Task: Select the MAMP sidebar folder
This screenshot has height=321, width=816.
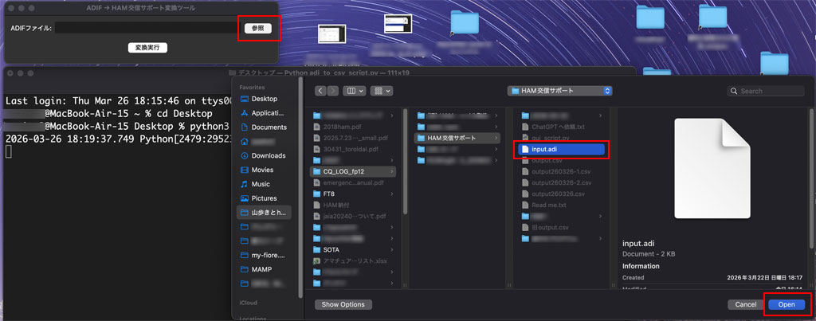Action: pyautogui.click(x=261, y=269)
